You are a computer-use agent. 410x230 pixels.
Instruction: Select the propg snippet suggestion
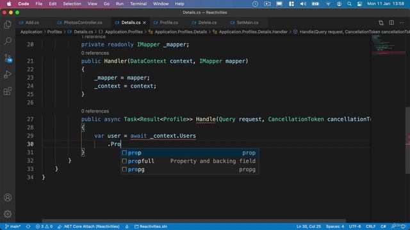190,169
